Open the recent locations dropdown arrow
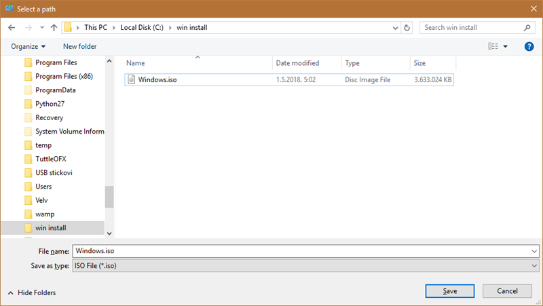The height and width of the screenshot is (306, 543). (41, 28)
